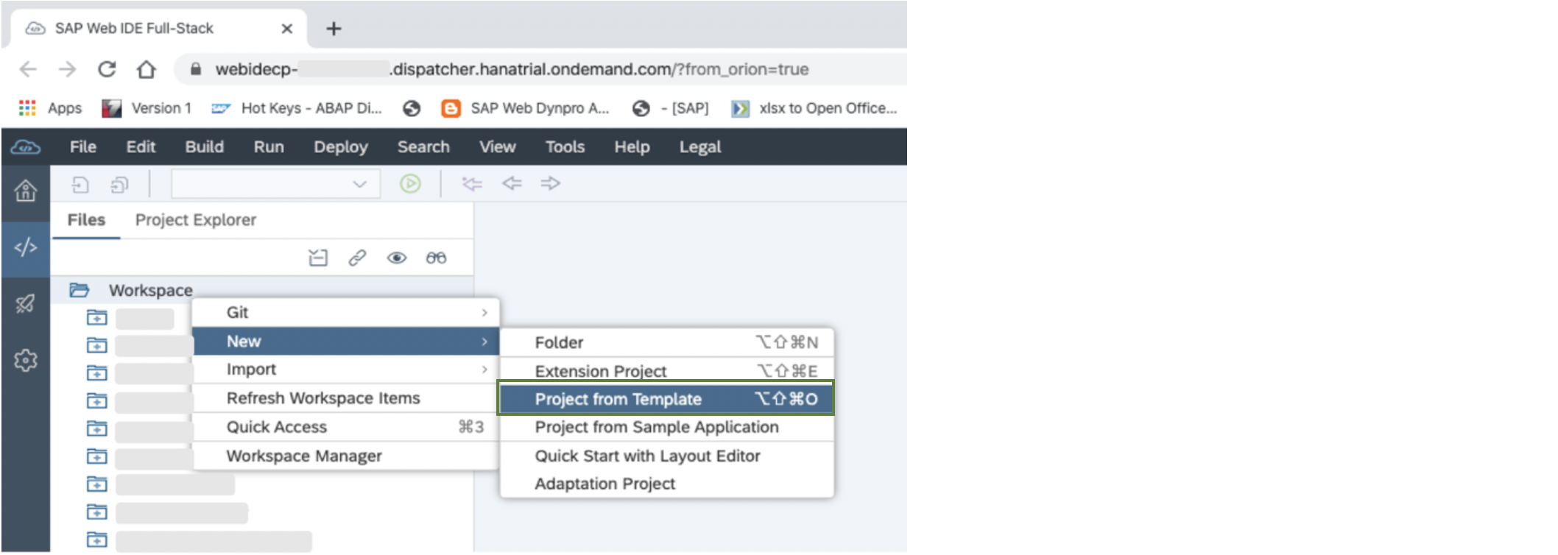The image size is (1558, 555).
Task: Choose Refresh Workspace Items
Action: [x=346, y=398]
